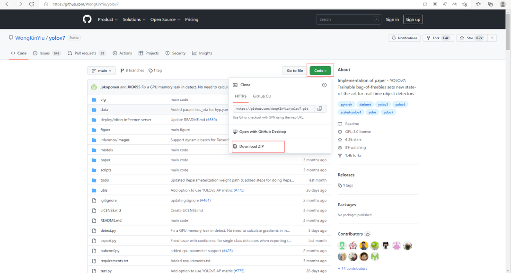Viewport: 511px width, 273px height.
Task: Click the GitHub search field
Action: point(348,19)
